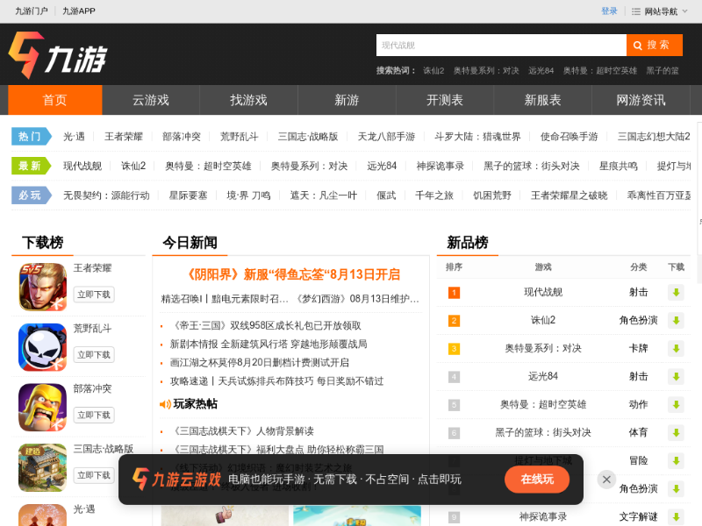Screen dimensions: 702x526
Task: Open 遮天：凡尘一叶 link
Action: (323, 195)
